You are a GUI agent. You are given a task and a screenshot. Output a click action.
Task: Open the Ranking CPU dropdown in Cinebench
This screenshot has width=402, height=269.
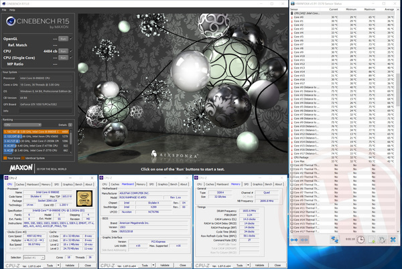click(x=22, y=125)
